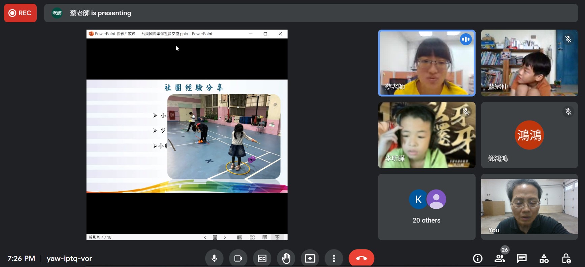Open the chat panel
The height and width of the screenshot is (267, 585).
pyautogui.click(x=522, y=258)
